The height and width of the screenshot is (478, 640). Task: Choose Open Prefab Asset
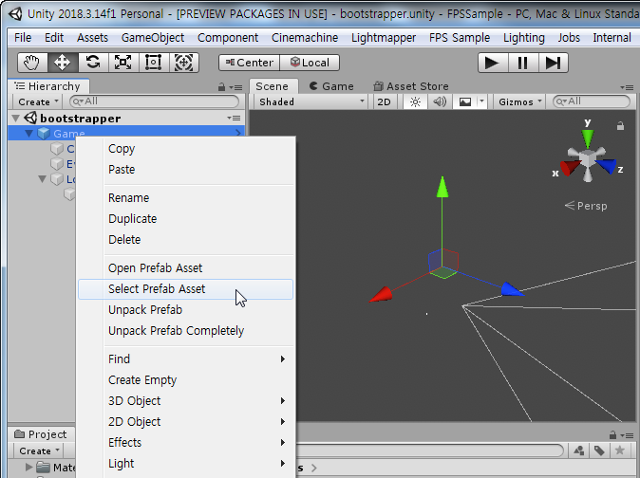pos(186,268)
